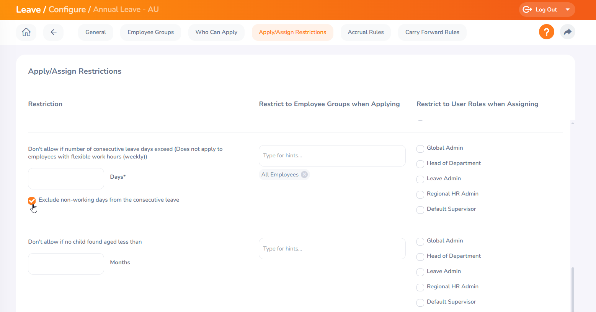Go back using the back arrow icon

click(53, 32)
